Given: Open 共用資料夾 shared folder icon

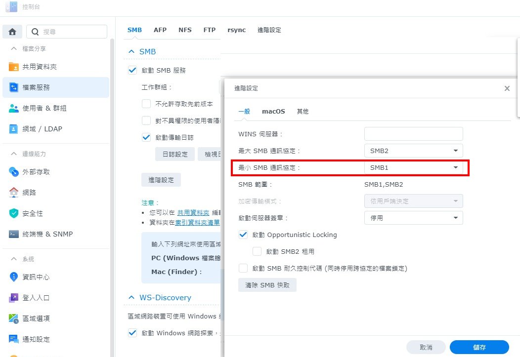Looking at the screenshot, I should click(x=14, y=67).
